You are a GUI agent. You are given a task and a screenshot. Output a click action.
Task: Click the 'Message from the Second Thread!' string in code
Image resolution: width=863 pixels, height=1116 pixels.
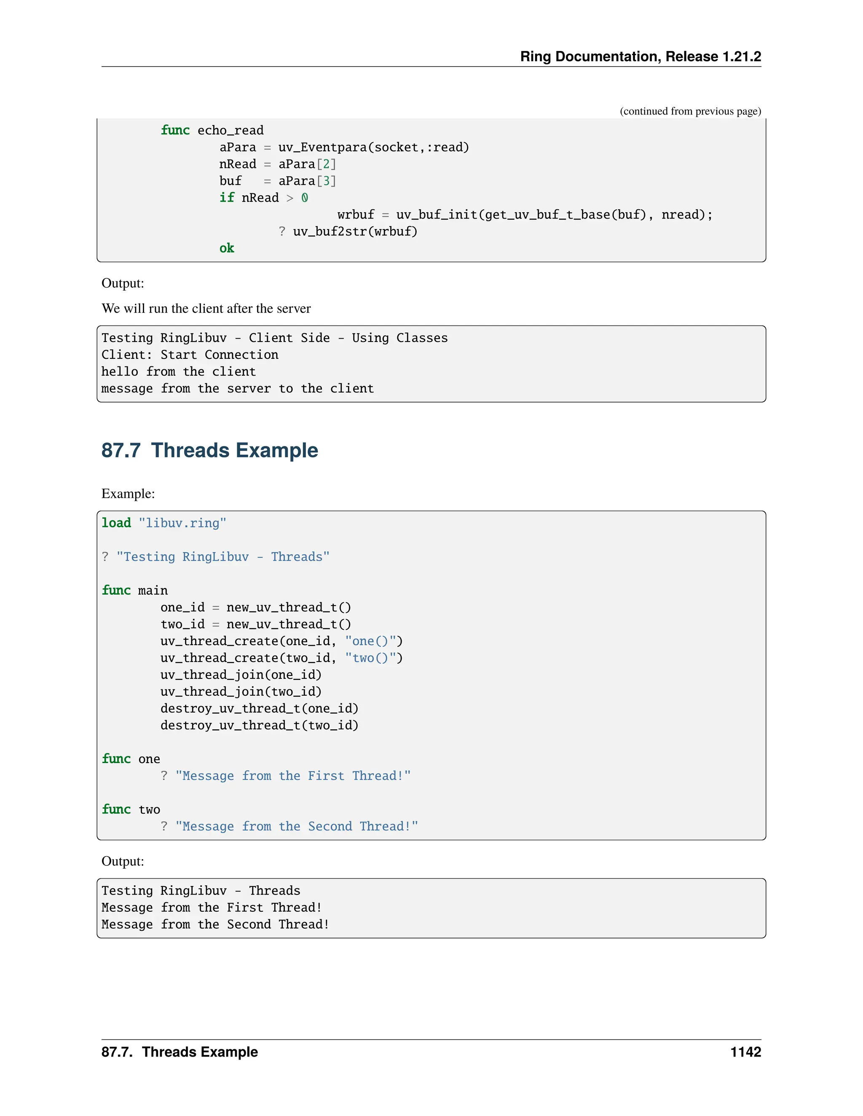(x=297, y=826)
